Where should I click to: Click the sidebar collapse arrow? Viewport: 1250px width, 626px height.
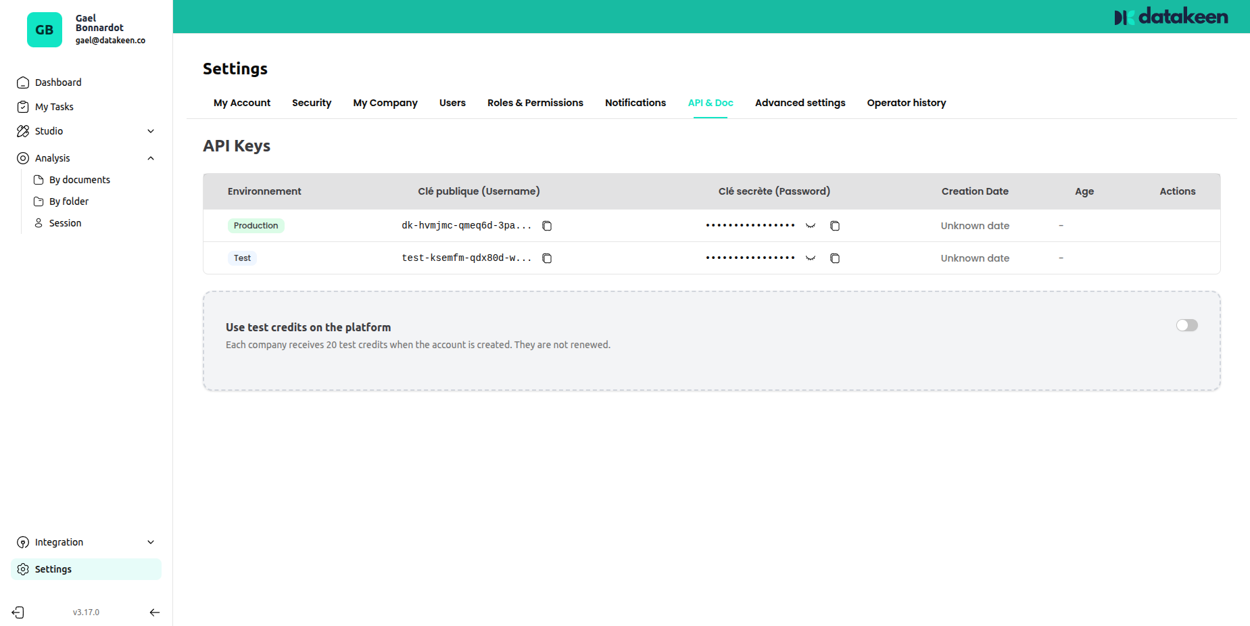pos(155,612)
